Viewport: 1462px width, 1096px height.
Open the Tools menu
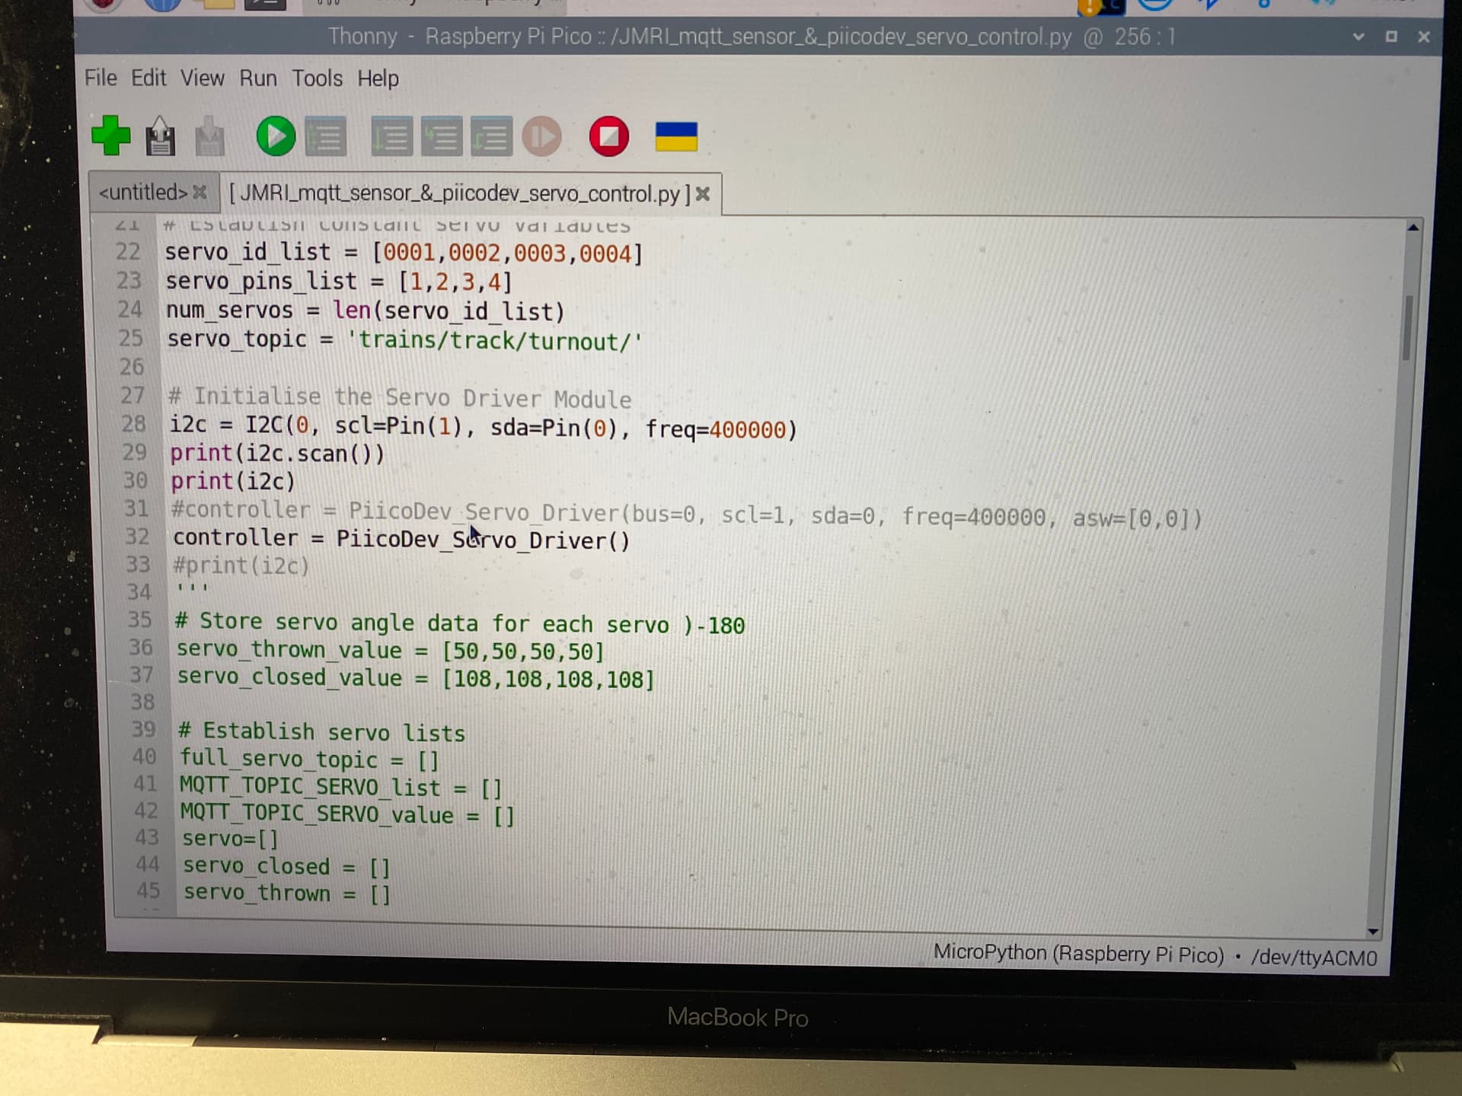point(317,78)
